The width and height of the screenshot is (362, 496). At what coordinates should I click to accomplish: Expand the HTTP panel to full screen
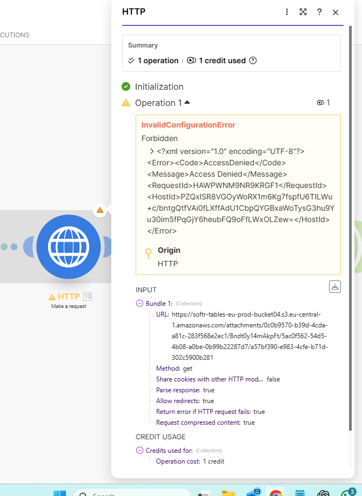click(303, 12)
